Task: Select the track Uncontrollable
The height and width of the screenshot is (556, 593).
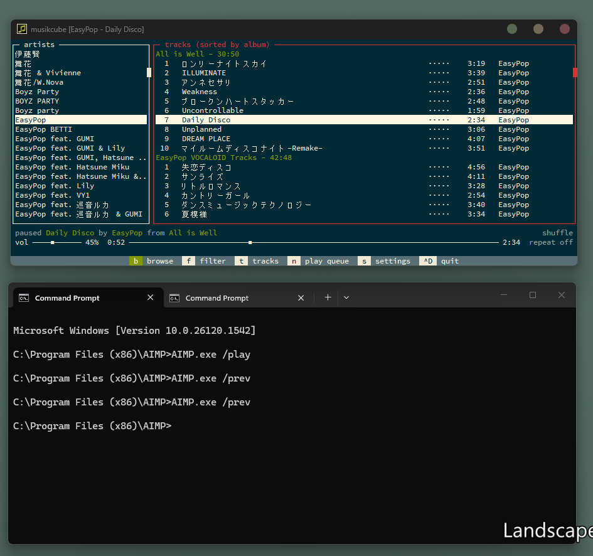Action: pos(364,110)
